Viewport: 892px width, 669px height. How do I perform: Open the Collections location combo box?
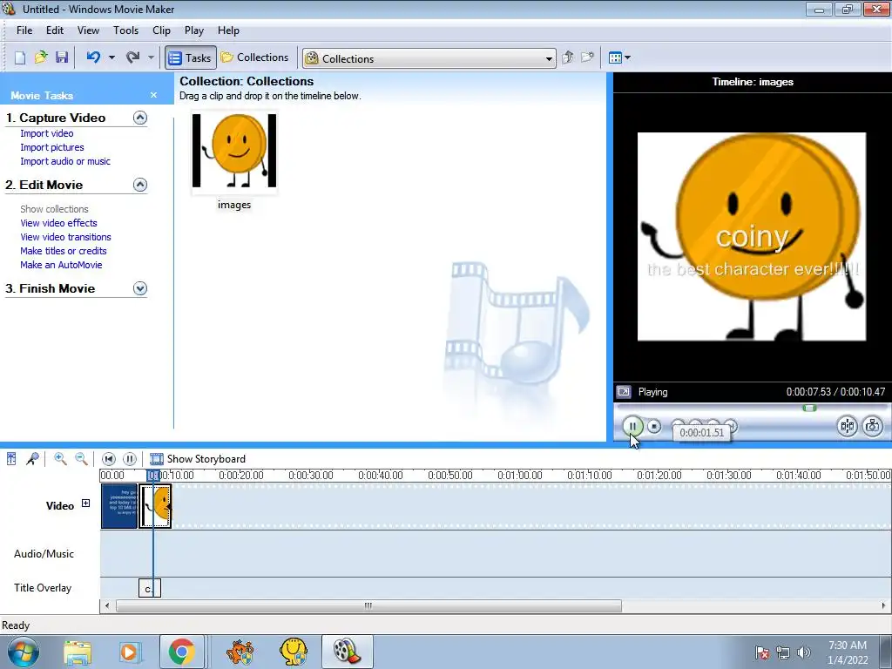429,58
